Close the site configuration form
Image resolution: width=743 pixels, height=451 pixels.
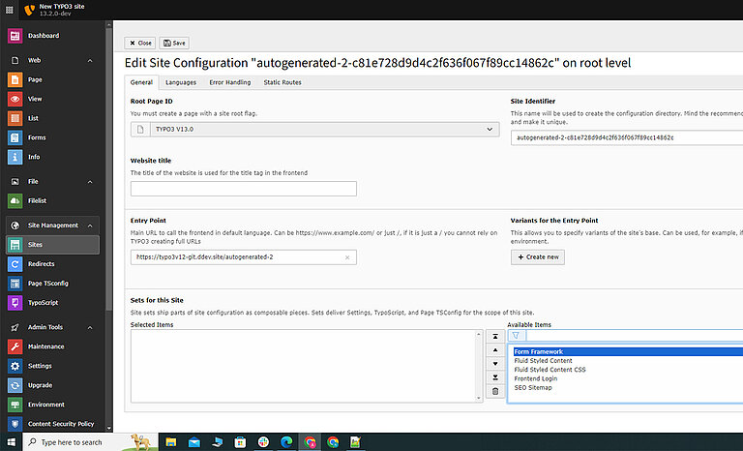coord(140,44)
